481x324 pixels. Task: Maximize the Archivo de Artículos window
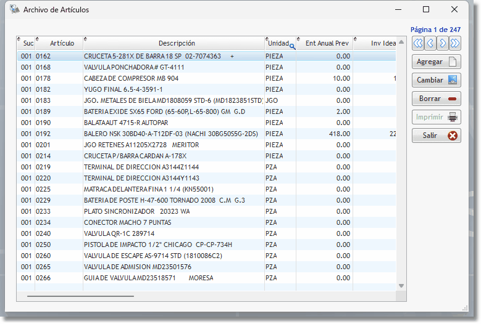(x=426, y=9)
